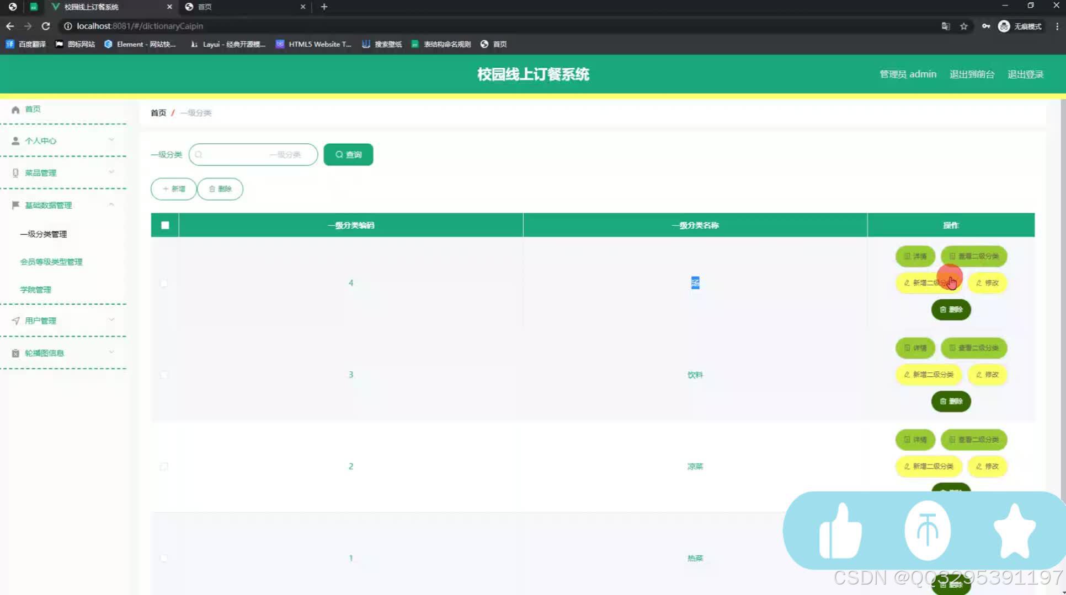Viewport: 1066px width, 595px height.
Task: Click 修改 for row 凉菜
Action: coord(988,467)
